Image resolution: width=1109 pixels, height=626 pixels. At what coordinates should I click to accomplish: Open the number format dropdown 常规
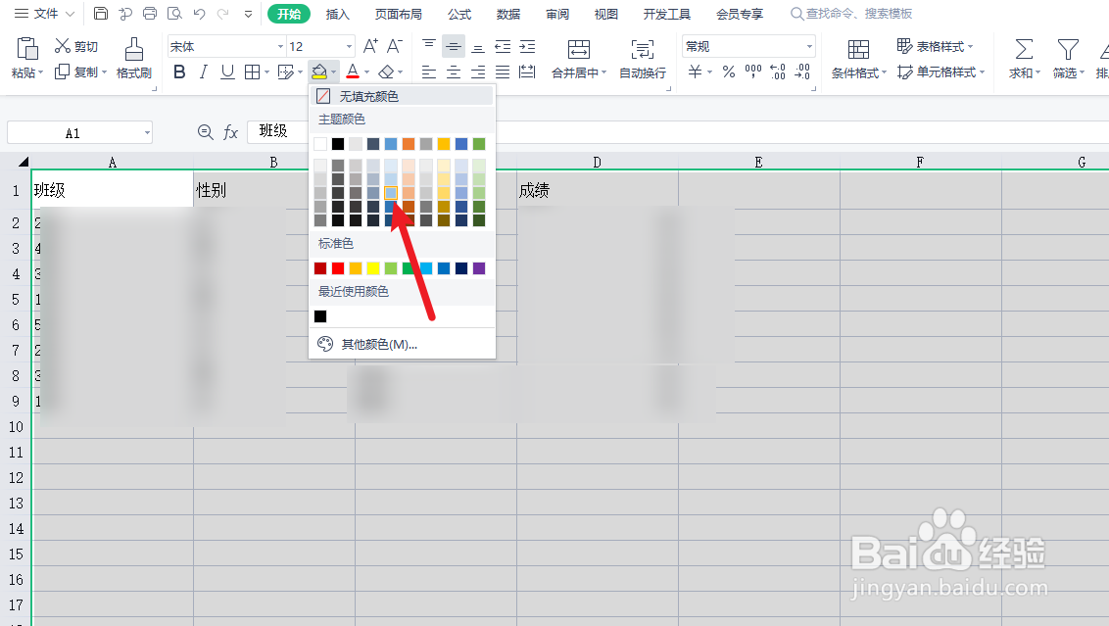pos(809,47)
